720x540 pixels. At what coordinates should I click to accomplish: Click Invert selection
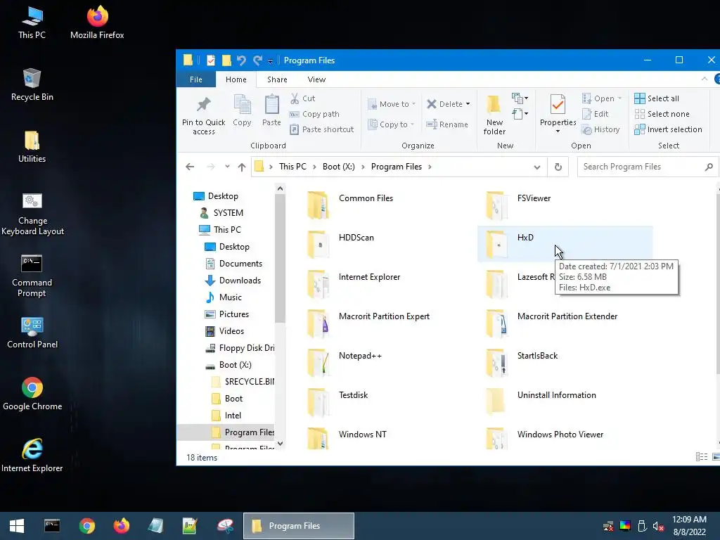point(668,129)
